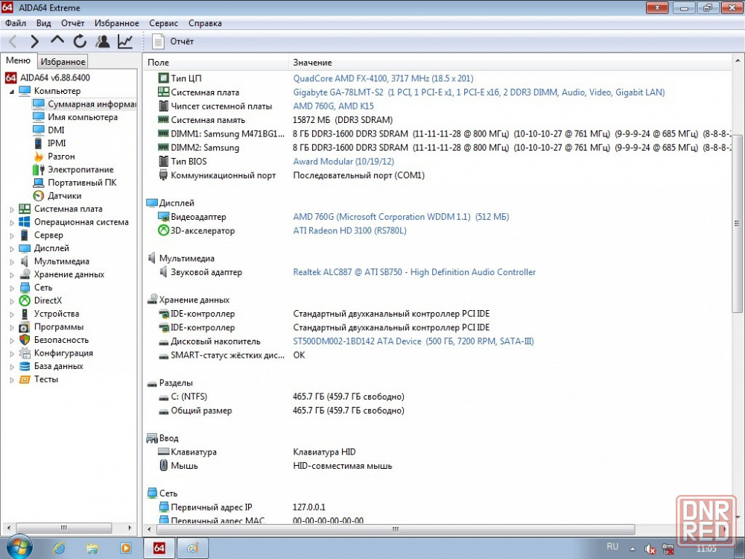Click the Безопасность shield icon in tree
This screenshot has height=559, width=745.
(x=25, y=340)
